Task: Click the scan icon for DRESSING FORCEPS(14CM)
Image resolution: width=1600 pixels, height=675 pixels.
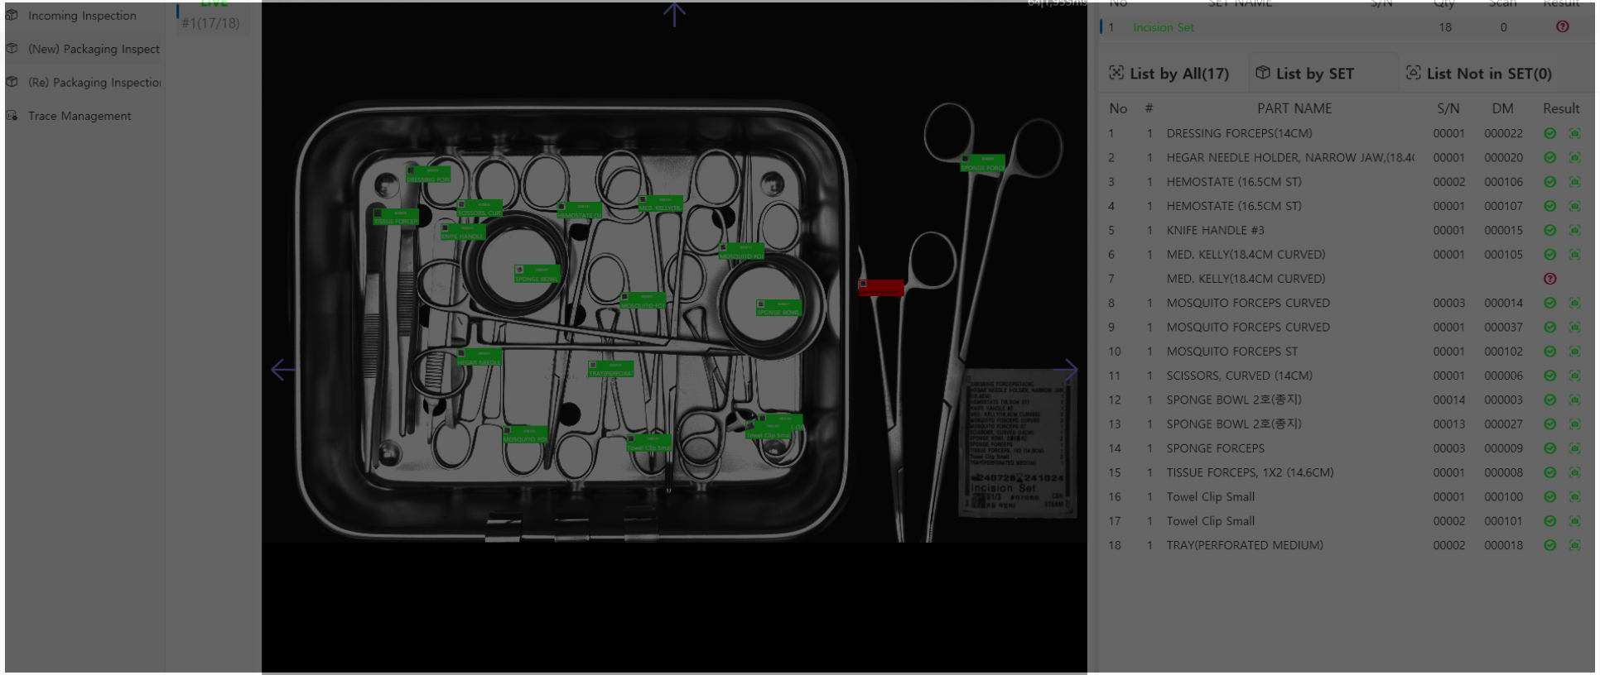Action: [1574, 133]
